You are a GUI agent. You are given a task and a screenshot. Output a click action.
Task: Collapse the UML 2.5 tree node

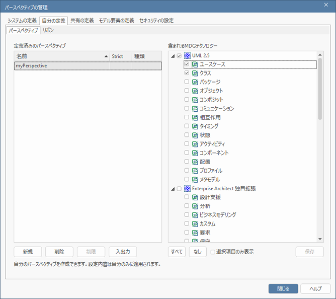[173, 56]
